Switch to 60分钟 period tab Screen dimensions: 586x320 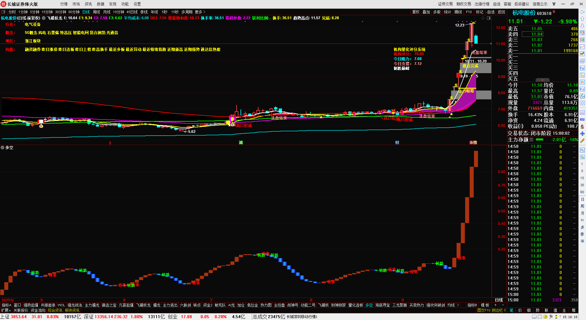pos(74,12)
